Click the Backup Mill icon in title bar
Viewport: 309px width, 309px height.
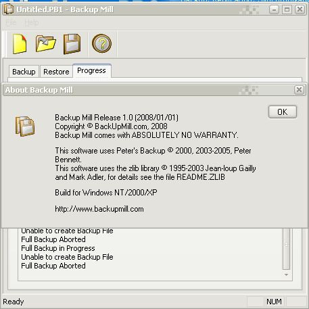[9, 9]
